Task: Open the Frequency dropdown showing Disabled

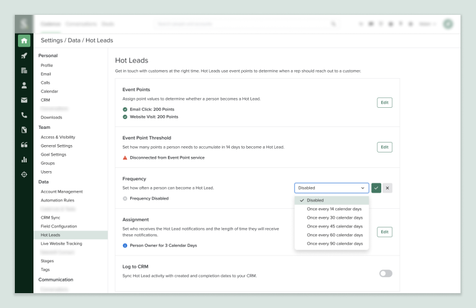Action: coord(332,188)
